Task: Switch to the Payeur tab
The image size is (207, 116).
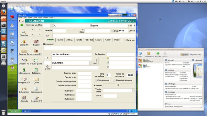Action: click(x=60, y=40)
